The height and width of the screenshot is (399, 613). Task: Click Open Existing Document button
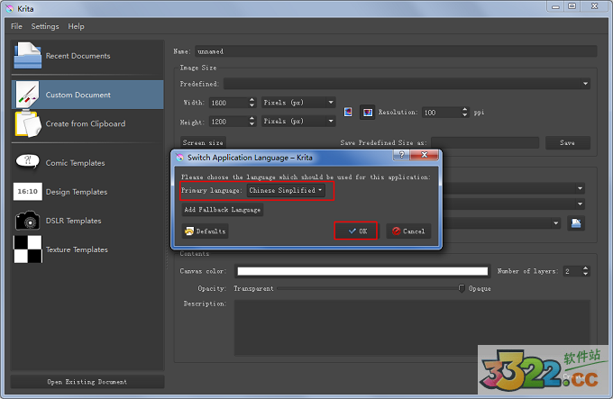coord(87,382)
